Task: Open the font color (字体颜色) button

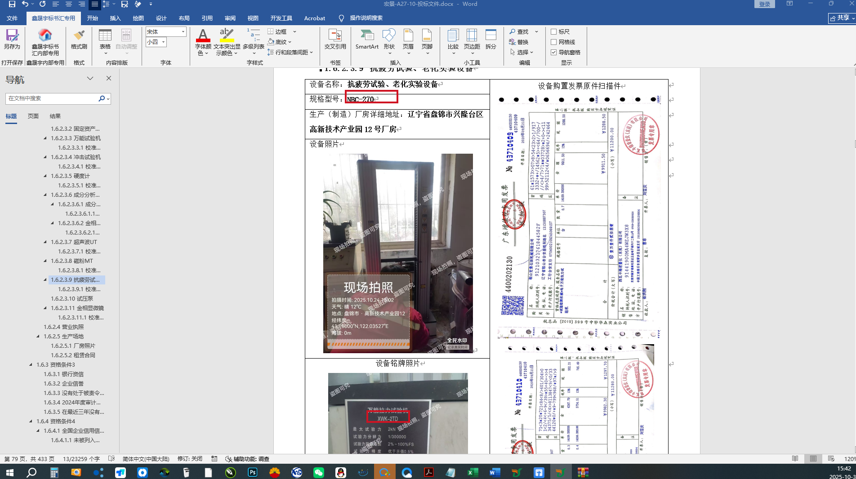Action: click(x=203, y=42)
